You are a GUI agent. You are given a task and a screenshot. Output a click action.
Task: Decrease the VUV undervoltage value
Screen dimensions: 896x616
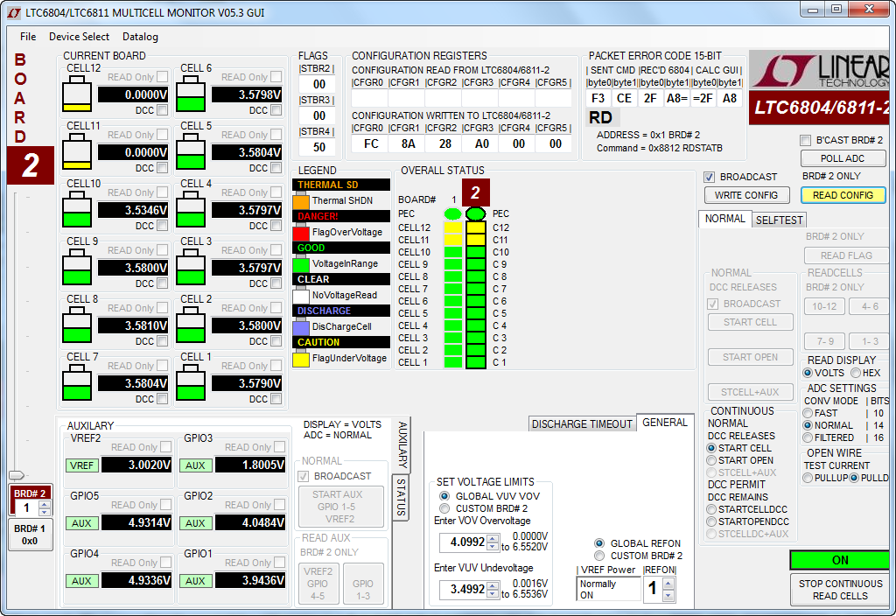click(x=493, y=593)
